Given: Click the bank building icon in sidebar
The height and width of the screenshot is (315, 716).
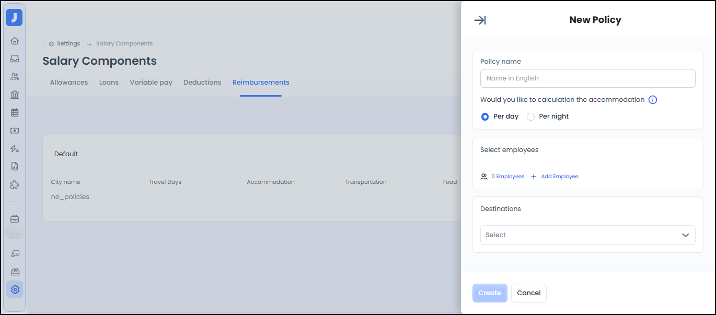Looking at the screenshot, I should [x=15, y=95].
